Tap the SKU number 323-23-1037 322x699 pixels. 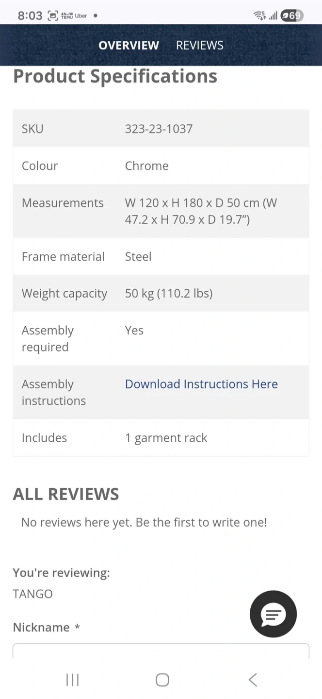[159, 129]
